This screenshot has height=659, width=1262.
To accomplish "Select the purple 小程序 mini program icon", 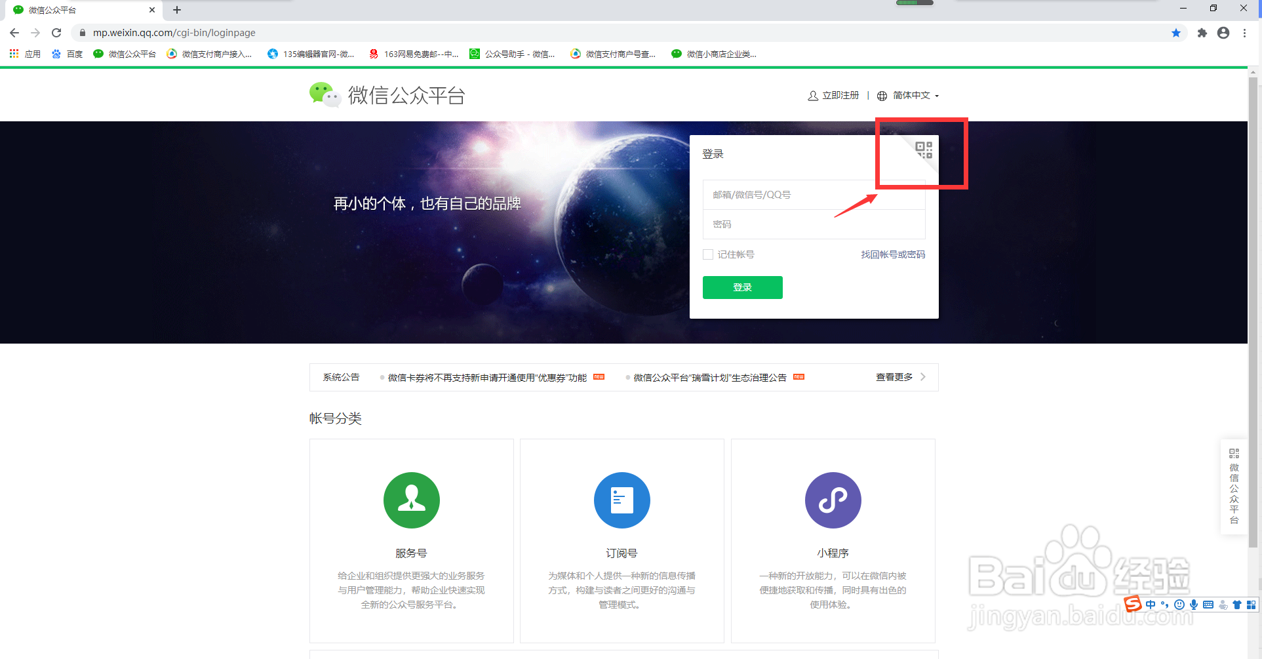I will 832,500.
